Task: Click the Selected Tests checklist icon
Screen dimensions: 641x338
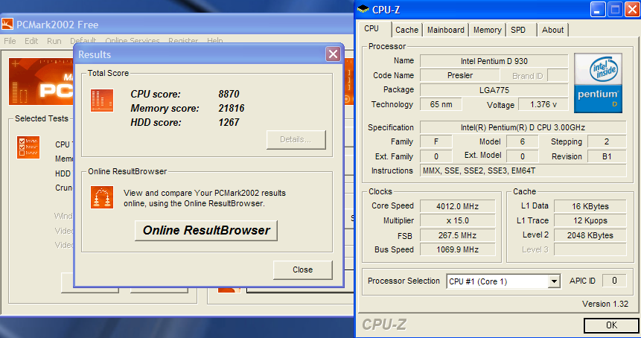Action: pos(28,147)
